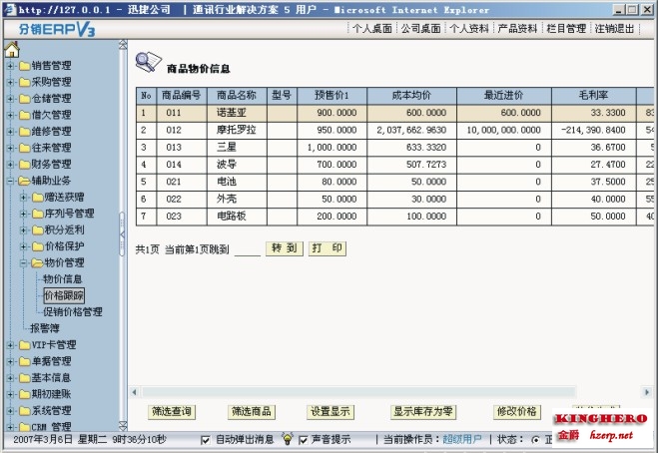This screenshot has height=453, width=658.
Task: Select the 价格跟踪 tree item
Action: tap(64, 295)
